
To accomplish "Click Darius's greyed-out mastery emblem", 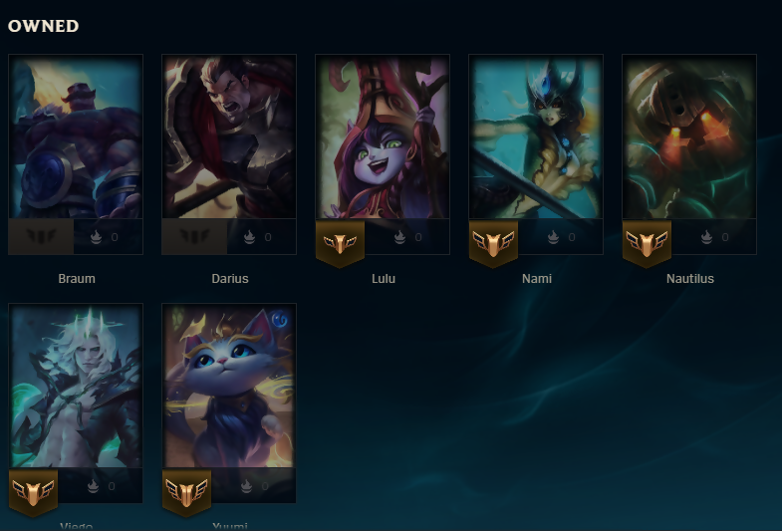I will (194, 236).
